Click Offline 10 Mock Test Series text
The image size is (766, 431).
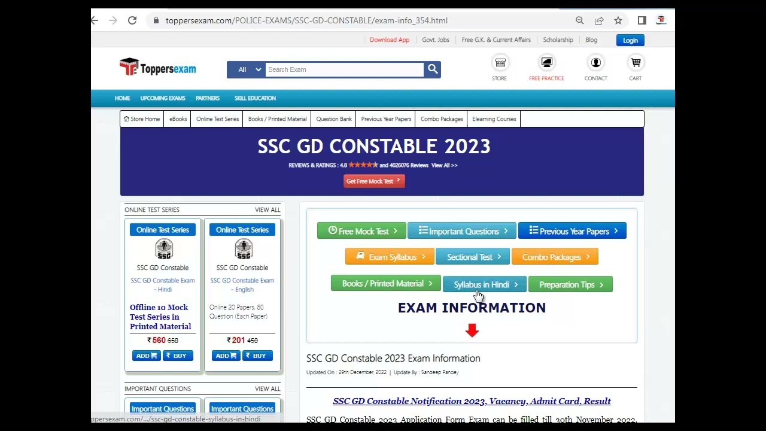tap(160, 317)
